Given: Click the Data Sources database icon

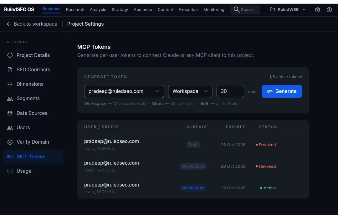Looking at the screenshot, I should click(10, 113).
